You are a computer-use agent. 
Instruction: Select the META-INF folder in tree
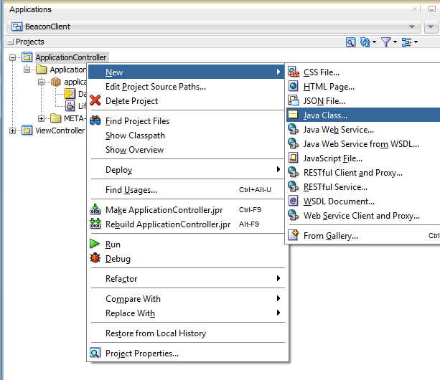[75, 118]
